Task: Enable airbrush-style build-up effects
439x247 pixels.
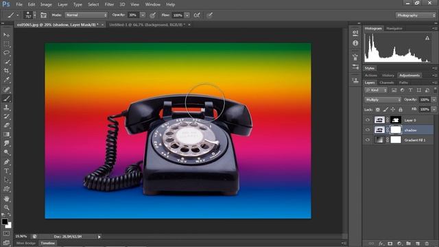Action: coord(197,15)
